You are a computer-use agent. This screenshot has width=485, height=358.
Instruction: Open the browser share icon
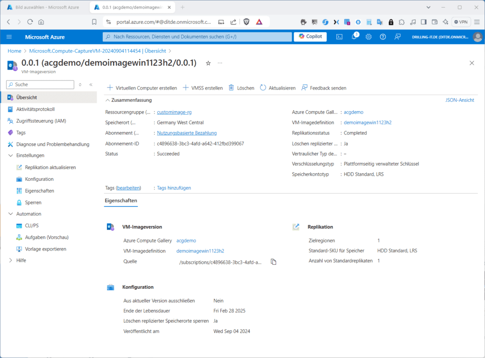tap(234, 22)
